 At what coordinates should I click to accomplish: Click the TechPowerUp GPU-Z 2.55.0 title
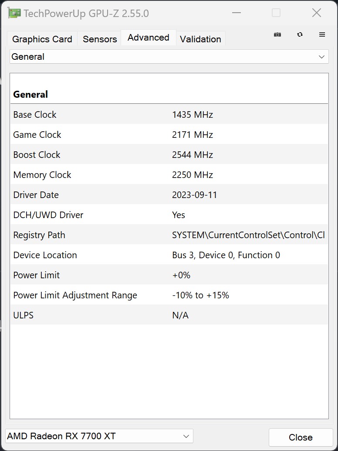[86, 14]
